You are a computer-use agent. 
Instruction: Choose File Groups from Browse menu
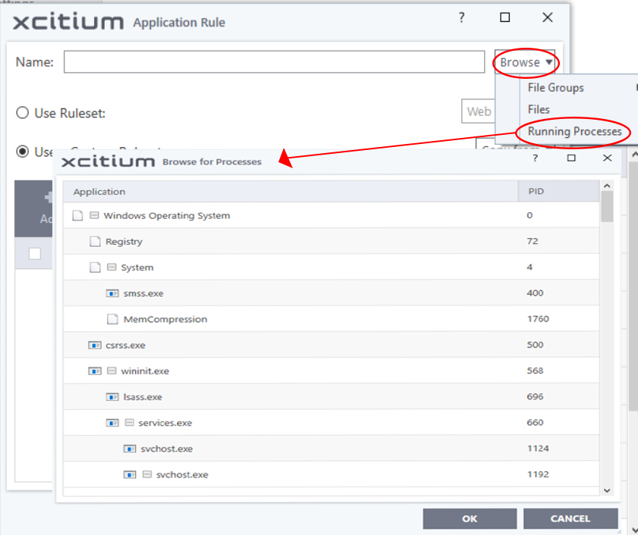pyautogui.click(x=556, y=88)
